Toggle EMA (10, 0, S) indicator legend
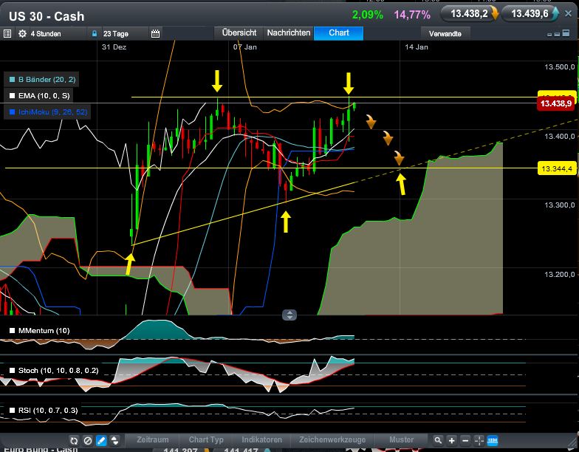Image resolution: width=579 pixels, height=452 pixels. point(38,96)
